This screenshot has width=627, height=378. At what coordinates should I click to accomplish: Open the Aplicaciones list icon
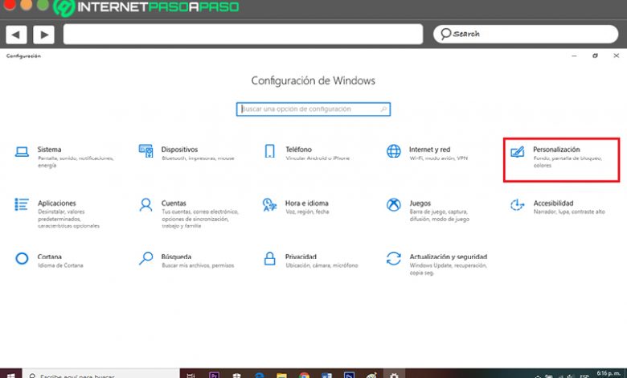[x=22, y=204]
